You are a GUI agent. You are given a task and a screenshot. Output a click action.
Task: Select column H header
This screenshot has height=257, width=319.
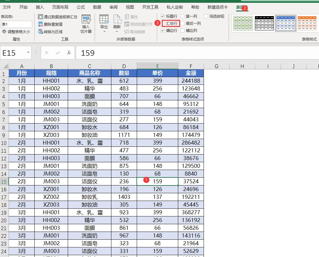click(x=242, y=66)
